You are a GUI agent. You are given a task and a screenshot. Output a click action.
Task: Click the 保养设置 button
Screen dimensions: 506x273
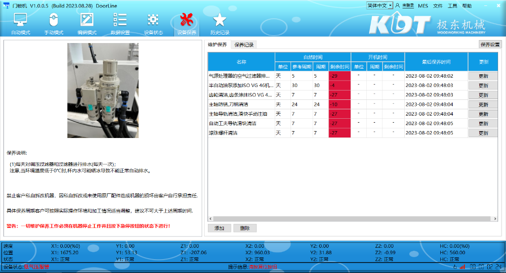491,45
